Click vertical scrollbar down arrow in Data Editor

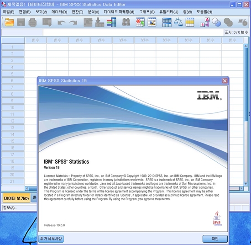point(246,184)
